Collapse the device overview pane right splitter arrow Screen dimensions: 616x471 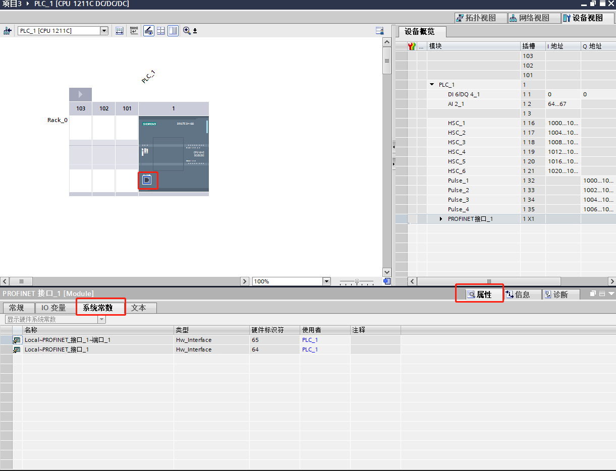(x=394, y=164)
